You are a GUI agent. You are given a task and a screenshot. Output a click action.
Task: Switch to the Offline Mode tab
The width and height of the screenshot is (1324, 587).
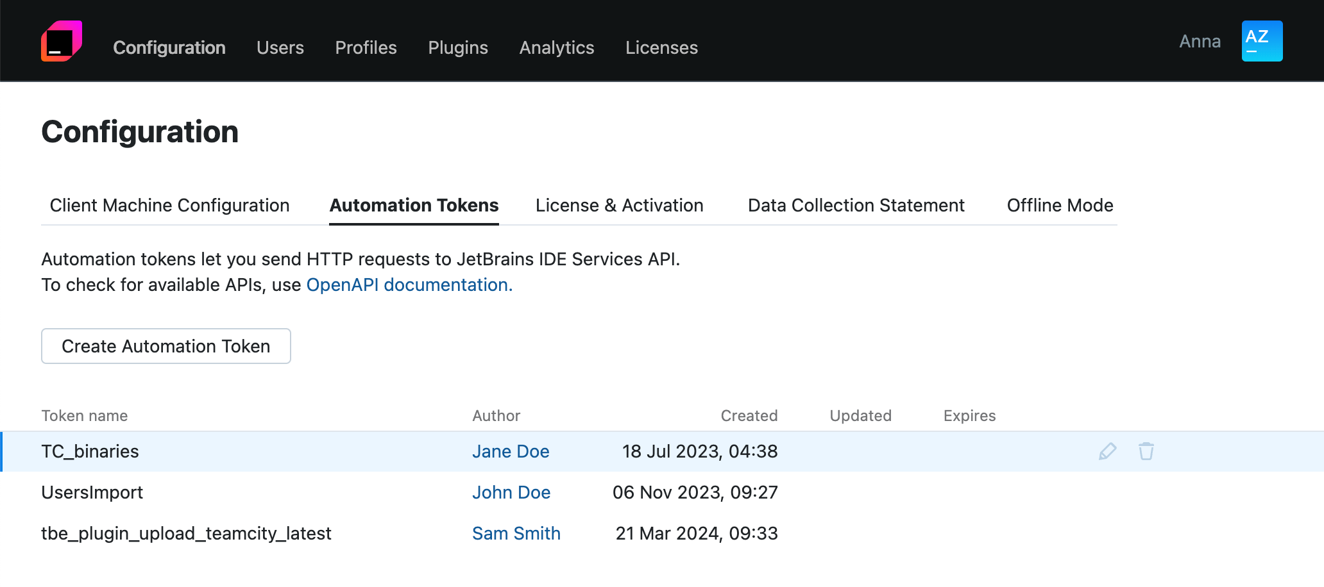[1060, 205]
